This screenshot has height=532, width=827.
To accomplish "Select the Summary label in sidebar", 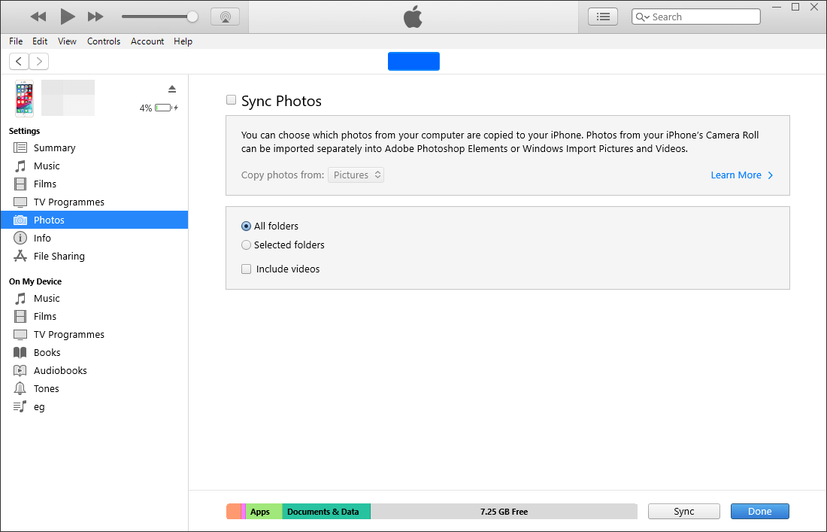I will coord(54,147).
